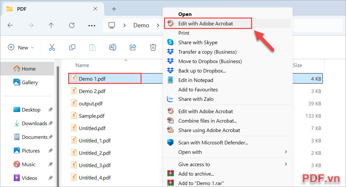Select the file Untitled.pdf
Image resolution: width=346 pixels, height=187 pixels.
point(92,128)
